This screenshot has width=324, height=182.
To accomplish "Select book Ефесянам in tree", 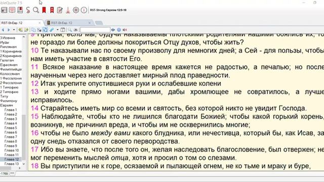I will (9, 65).
